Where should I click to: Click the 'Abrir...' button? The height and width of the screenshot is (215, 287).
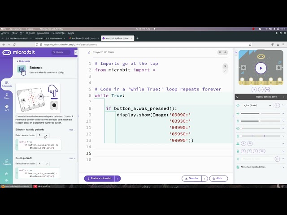point(218,178)
